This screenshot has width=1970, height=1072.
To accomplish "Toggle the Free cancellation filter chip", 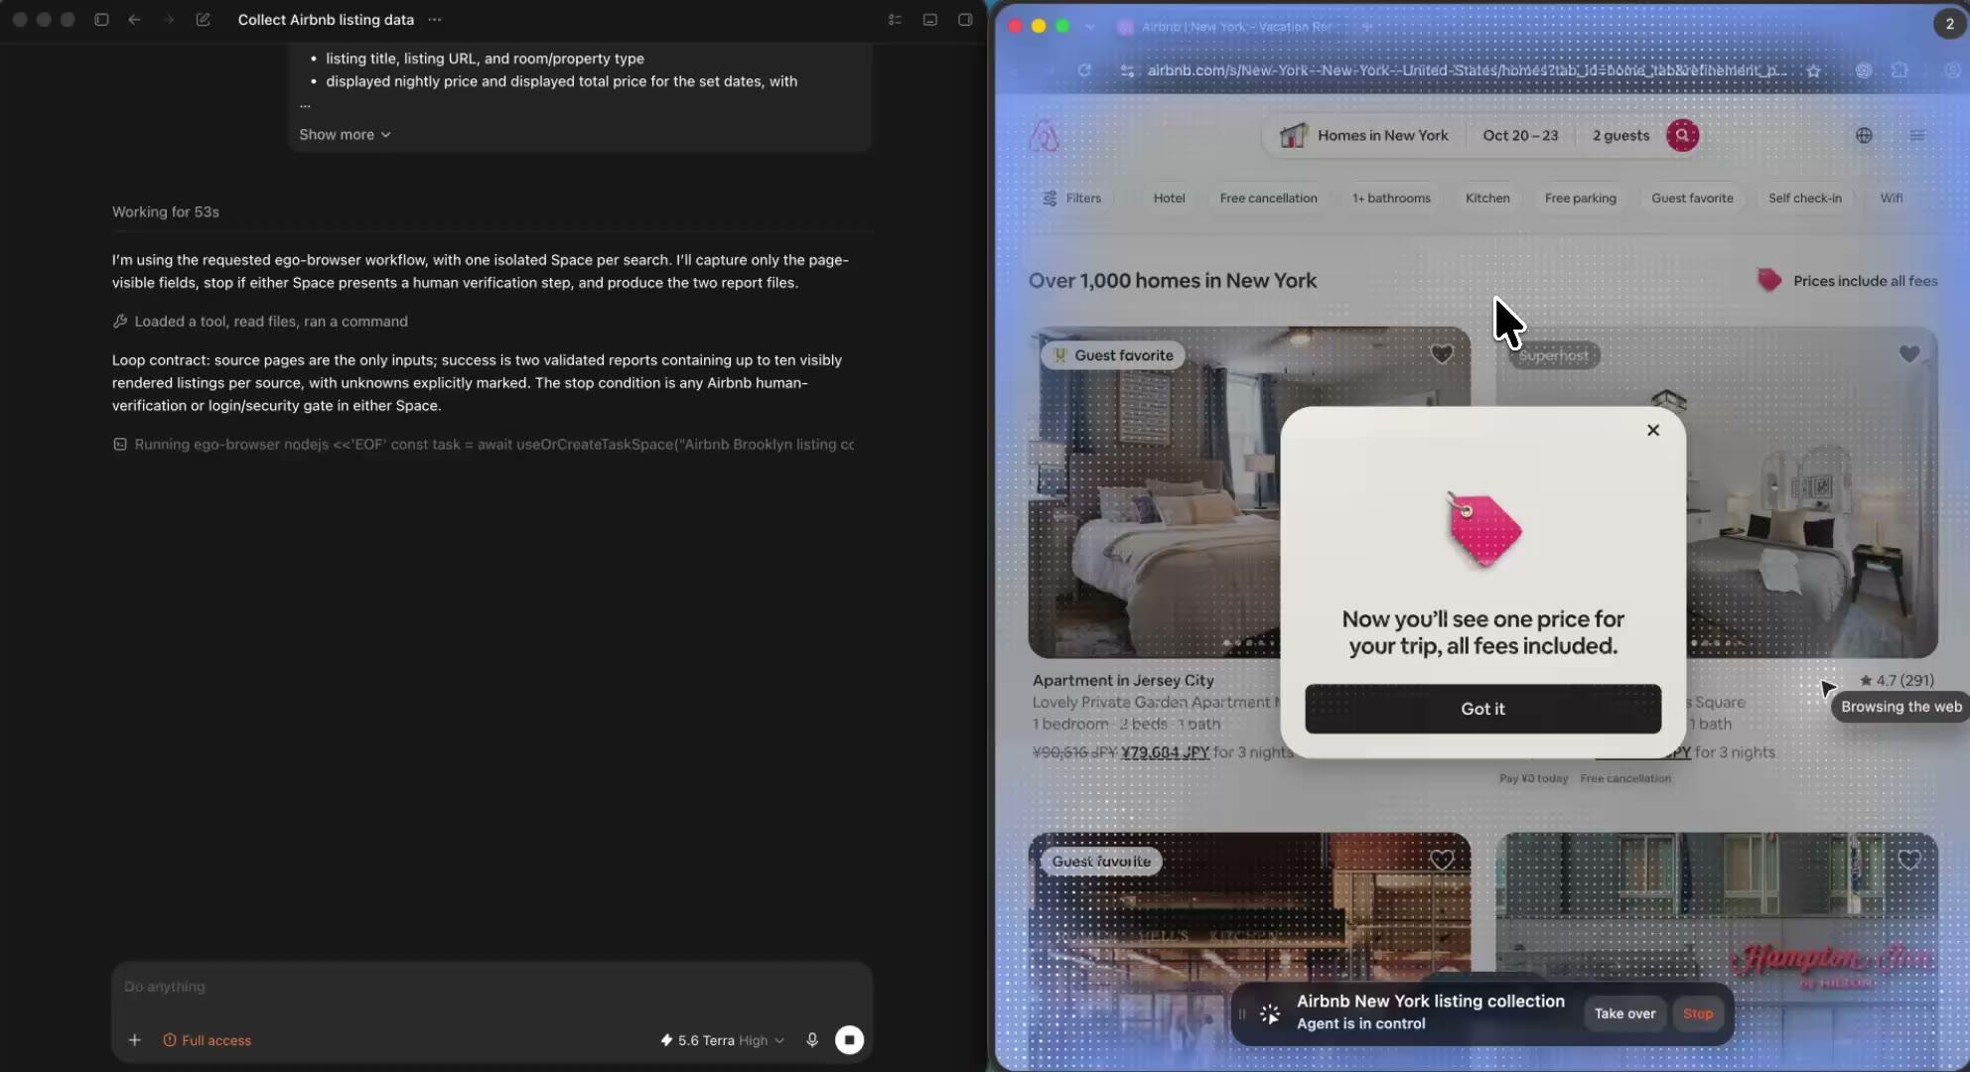I will point(1268,199).
